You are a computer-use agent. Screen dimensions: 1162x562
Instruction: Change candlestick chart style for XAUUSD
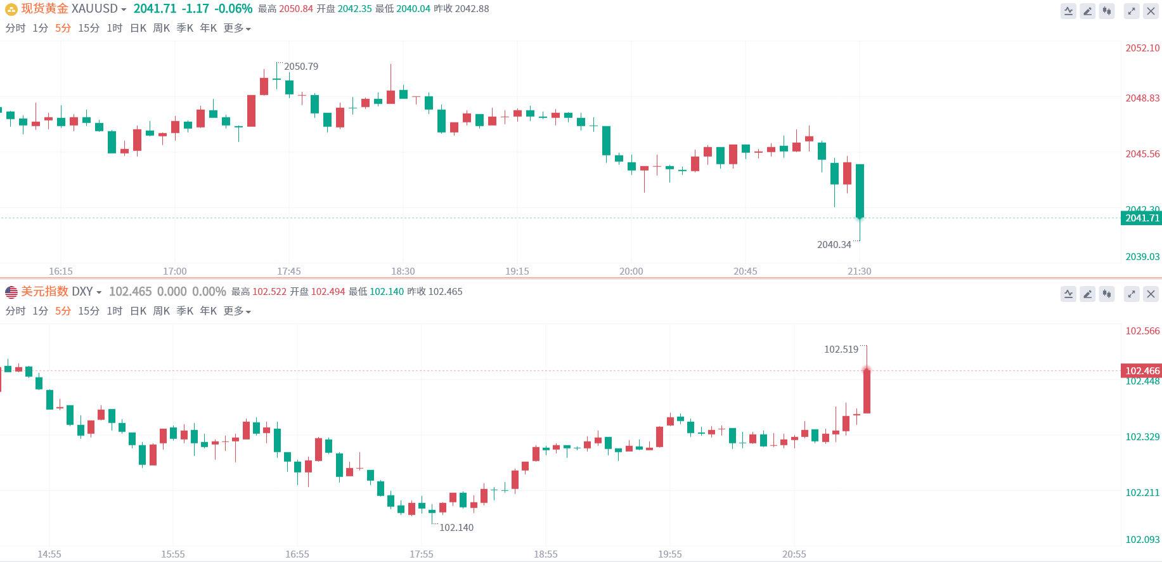1106,11
